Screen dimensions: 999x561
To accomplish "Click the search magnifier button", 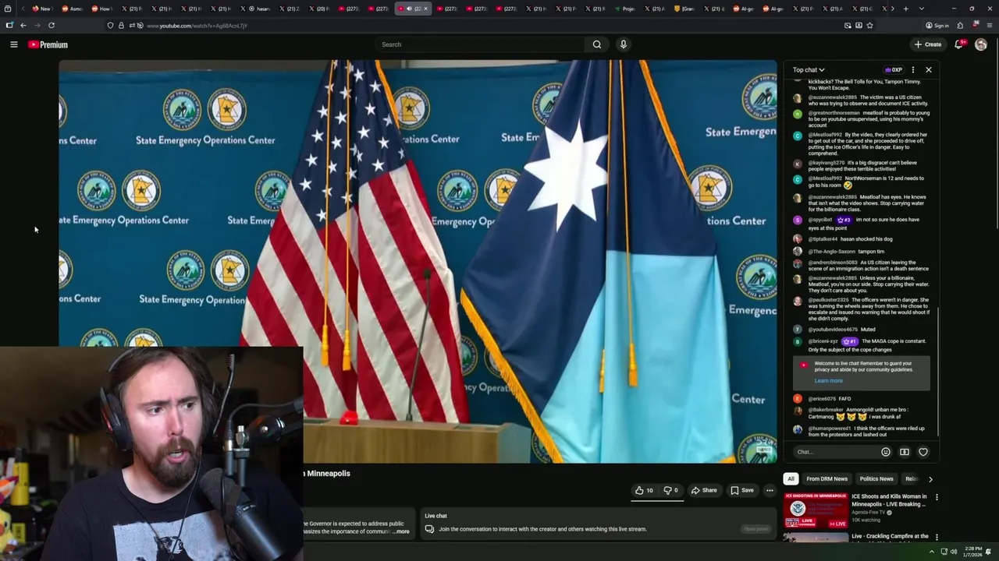I will pyautogui.click(x=597, y=44).
